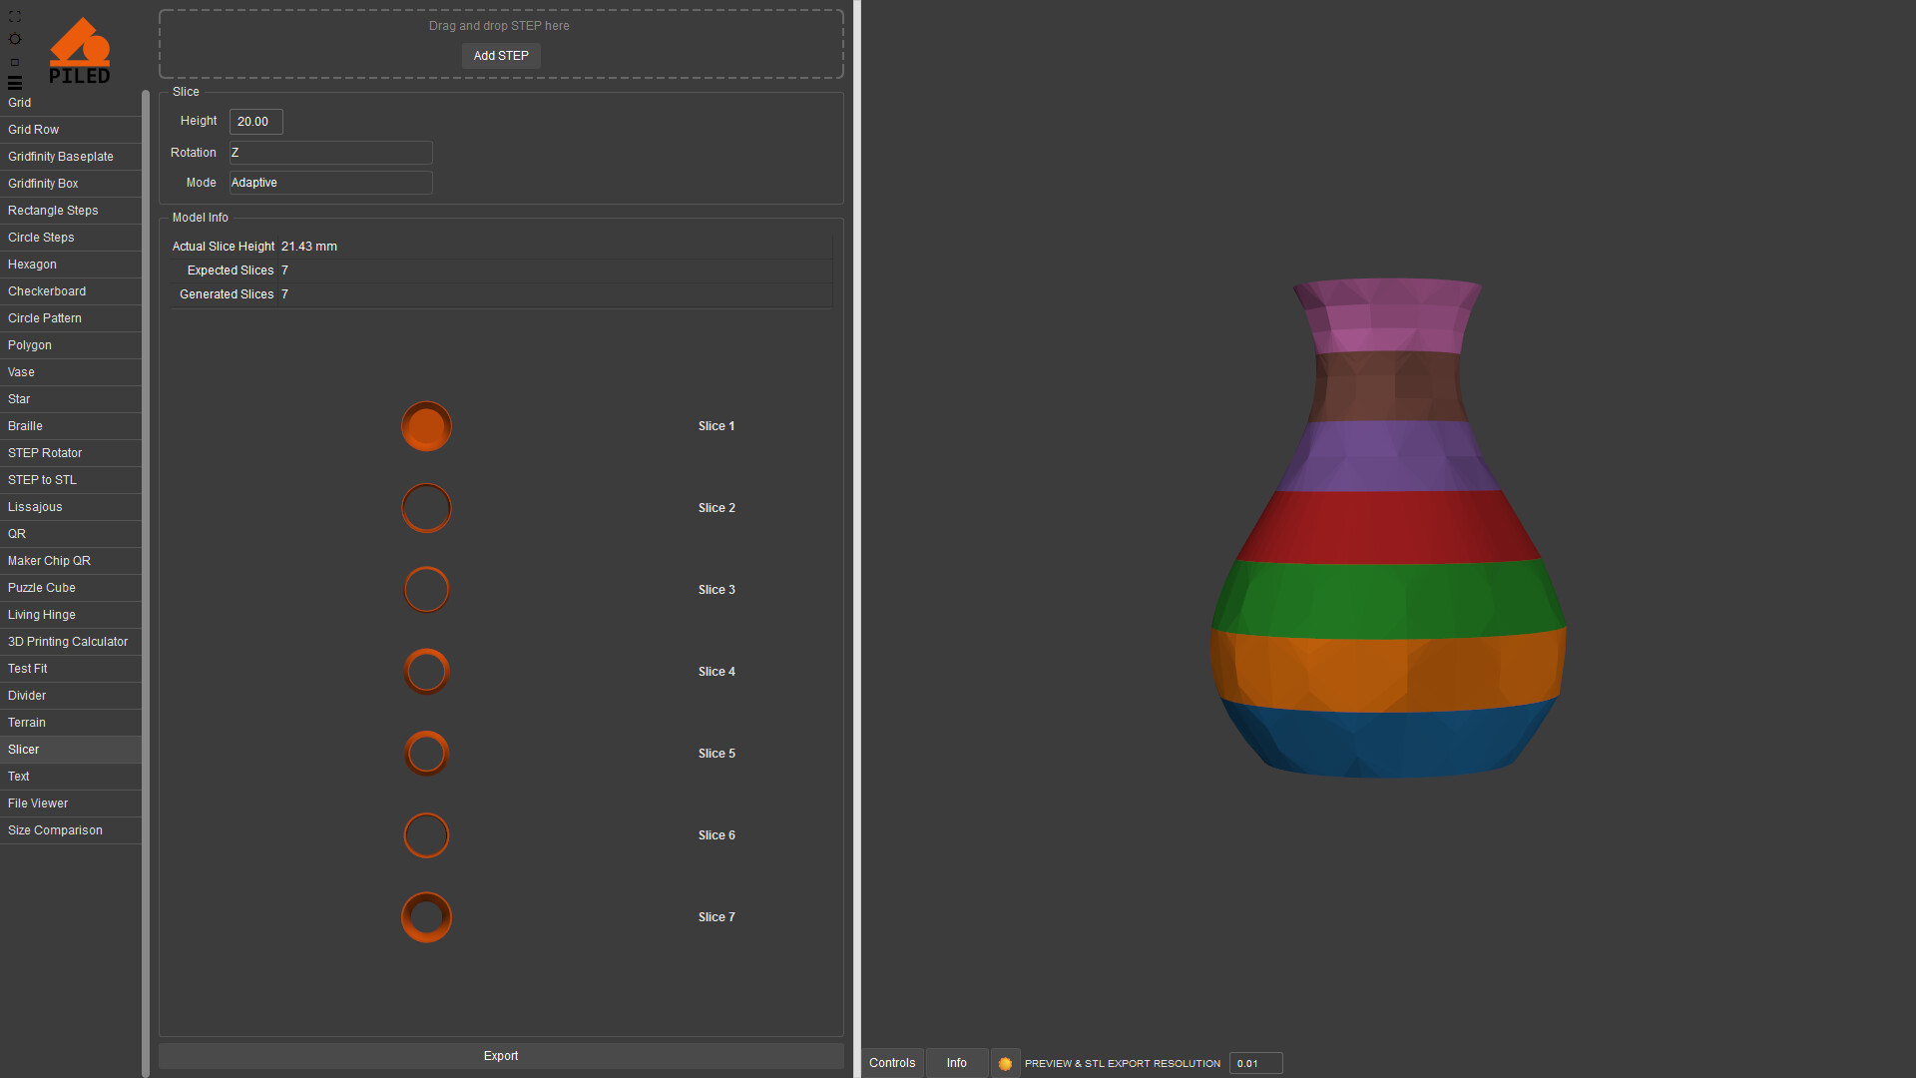Click the export resolution value field

click(1254, 1063)
